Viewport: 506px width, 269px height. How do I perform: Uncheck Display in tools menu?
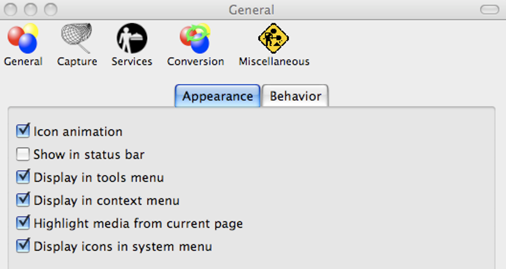[23, 177]
